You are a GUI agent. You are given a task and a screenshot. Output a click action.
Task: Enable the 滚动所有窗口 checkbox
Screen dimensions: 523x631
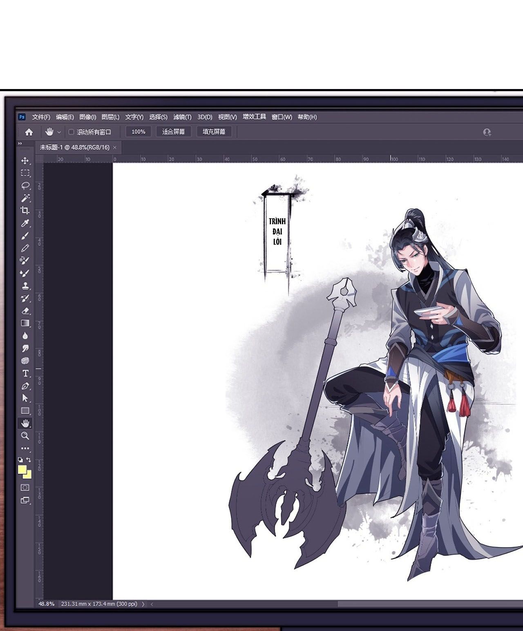pos(72,132)
